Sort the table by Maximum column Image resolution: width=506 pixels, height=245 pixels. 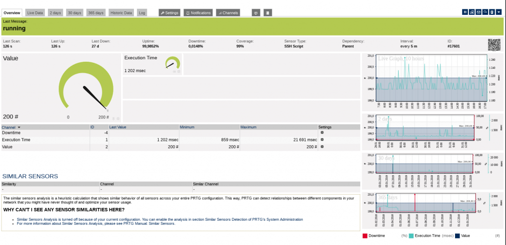click(x=249, y=127)
